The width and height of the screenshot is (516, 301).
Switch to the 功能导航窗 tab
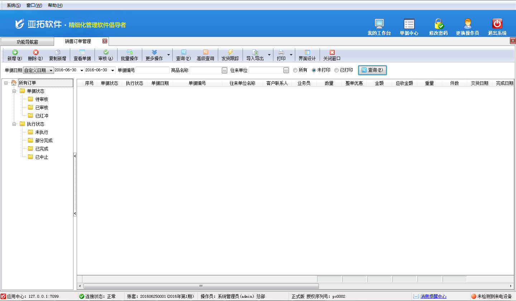[x=27, y=42]
